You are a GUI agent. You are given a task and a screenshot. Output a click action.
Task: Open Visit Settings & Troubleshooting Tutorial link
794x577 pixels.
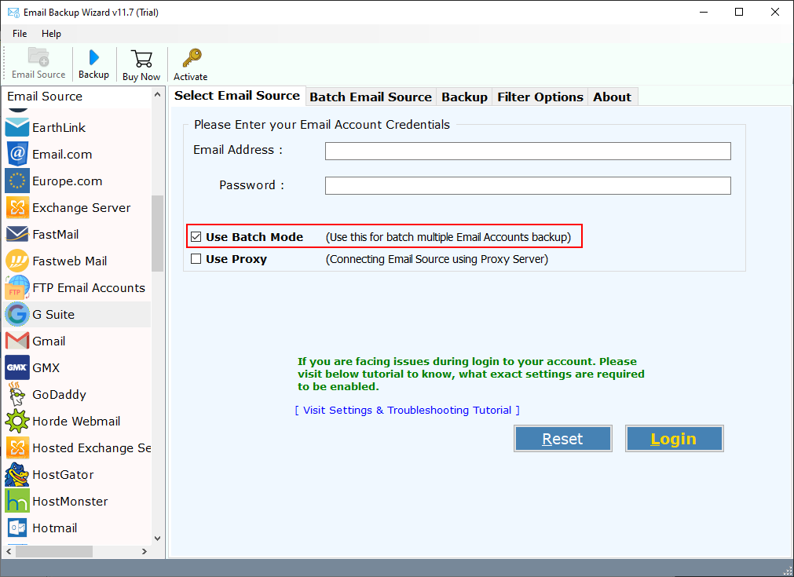tap(407, 410)
